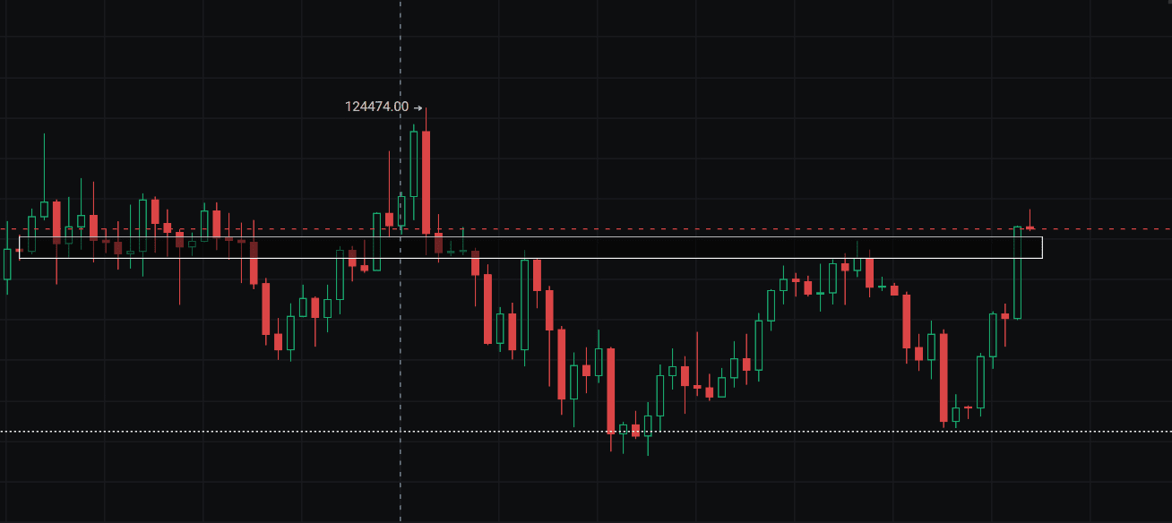Screen dimensions: 1172x523
Task: Click the left edge of the white rectangle
Action: click(20, 247)
